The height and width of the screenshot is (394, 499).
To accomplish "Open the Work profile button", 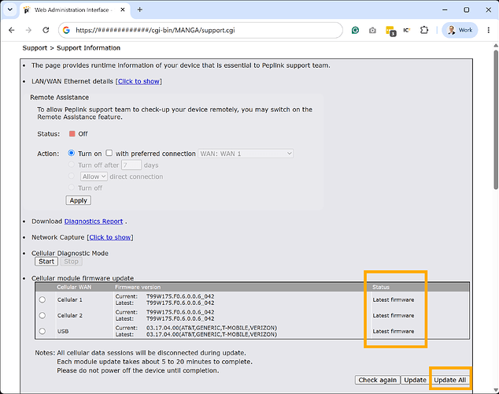I will 460,30.
